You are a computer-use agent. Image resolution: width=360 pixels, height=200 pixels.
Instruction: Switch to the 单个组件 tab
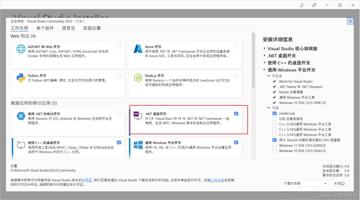point(45,28)
